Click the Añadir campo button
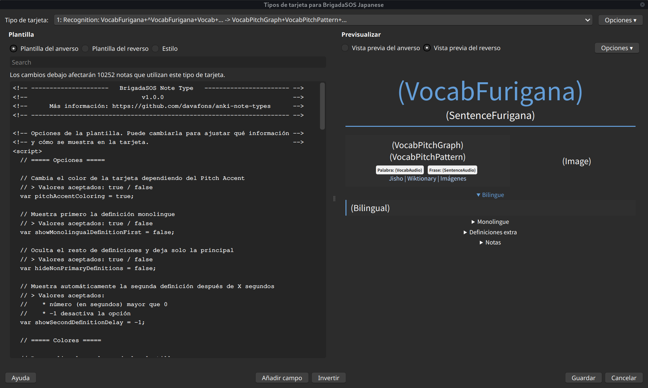 282,378
